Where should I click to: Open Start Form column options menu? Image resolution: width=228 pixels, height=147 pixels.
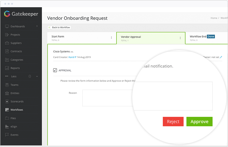111,38
